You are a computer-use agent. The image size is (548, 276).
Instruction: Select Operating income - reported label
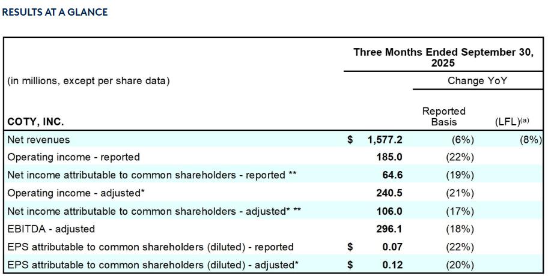(x=73, y=157)
